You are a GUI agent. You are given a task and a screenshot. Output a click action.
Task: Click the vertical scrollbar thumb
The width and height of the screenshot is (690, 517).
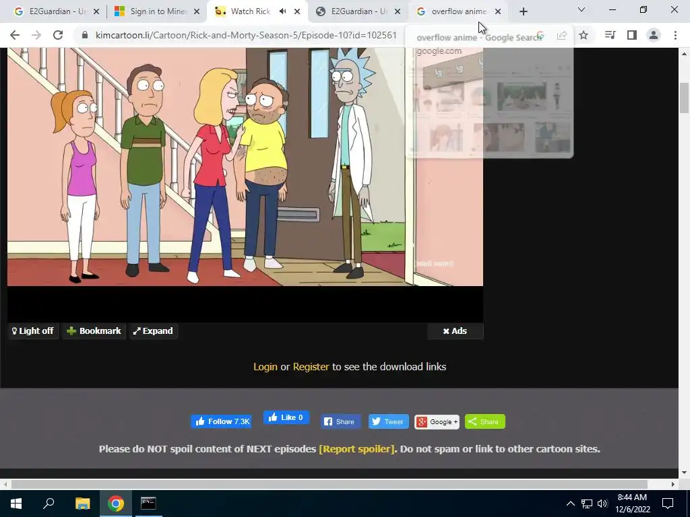(685, 98)
